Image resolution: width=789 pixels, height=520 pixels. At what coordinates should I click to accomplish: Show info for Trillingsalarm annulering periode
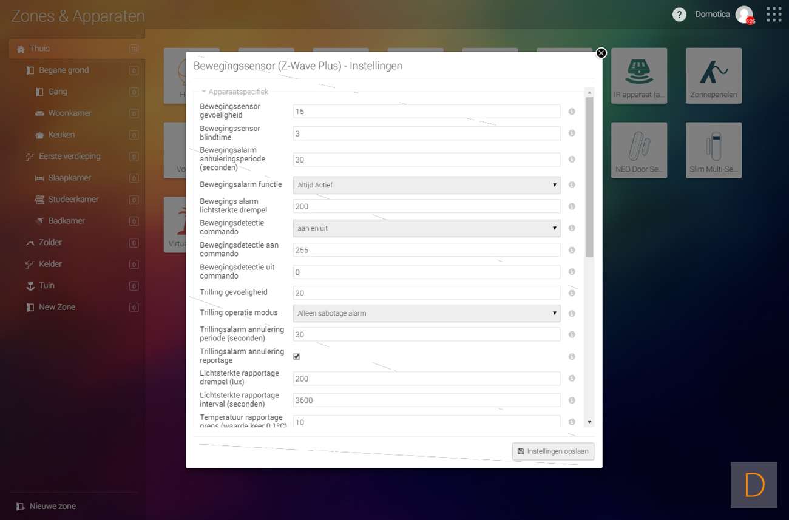click(571, 335)
